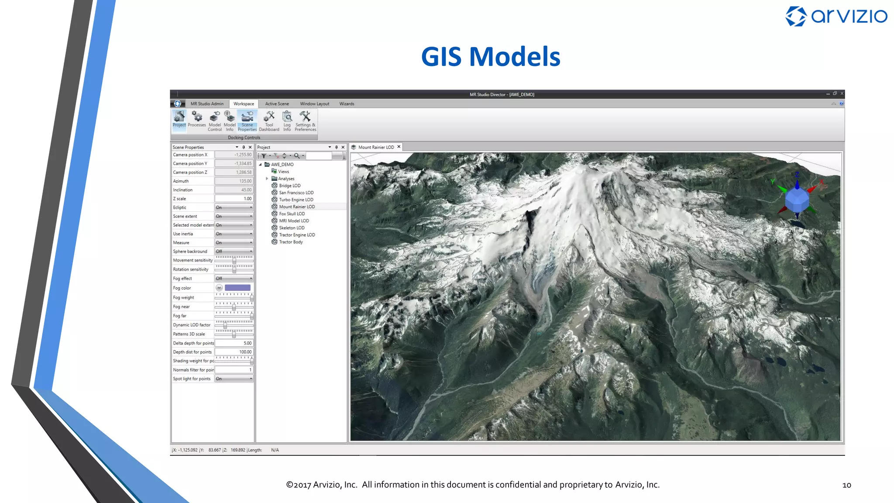Collapse the AWE_DEMO project node

coord(261,165)
